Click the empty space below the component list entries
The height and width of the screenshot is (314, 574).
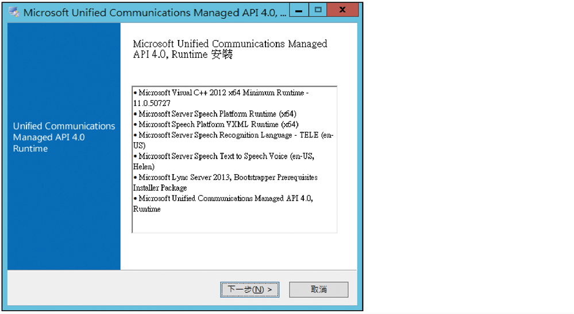pyautogui.click(x=234, y=223)
